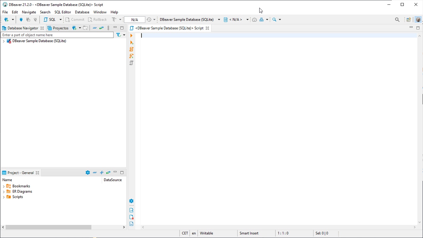Open the Navigate menu
The image size is (423, 238).
coord(29,12)
